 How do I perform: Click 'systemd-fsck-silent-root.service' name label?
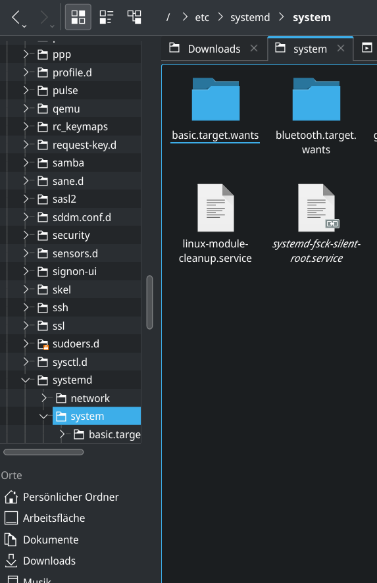(x=316, y=251)
